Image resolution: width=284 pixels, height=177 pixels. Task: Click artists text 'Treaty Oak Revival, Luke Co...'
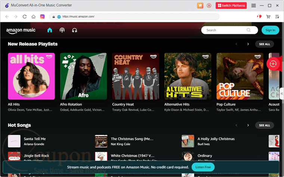[133, 110]
